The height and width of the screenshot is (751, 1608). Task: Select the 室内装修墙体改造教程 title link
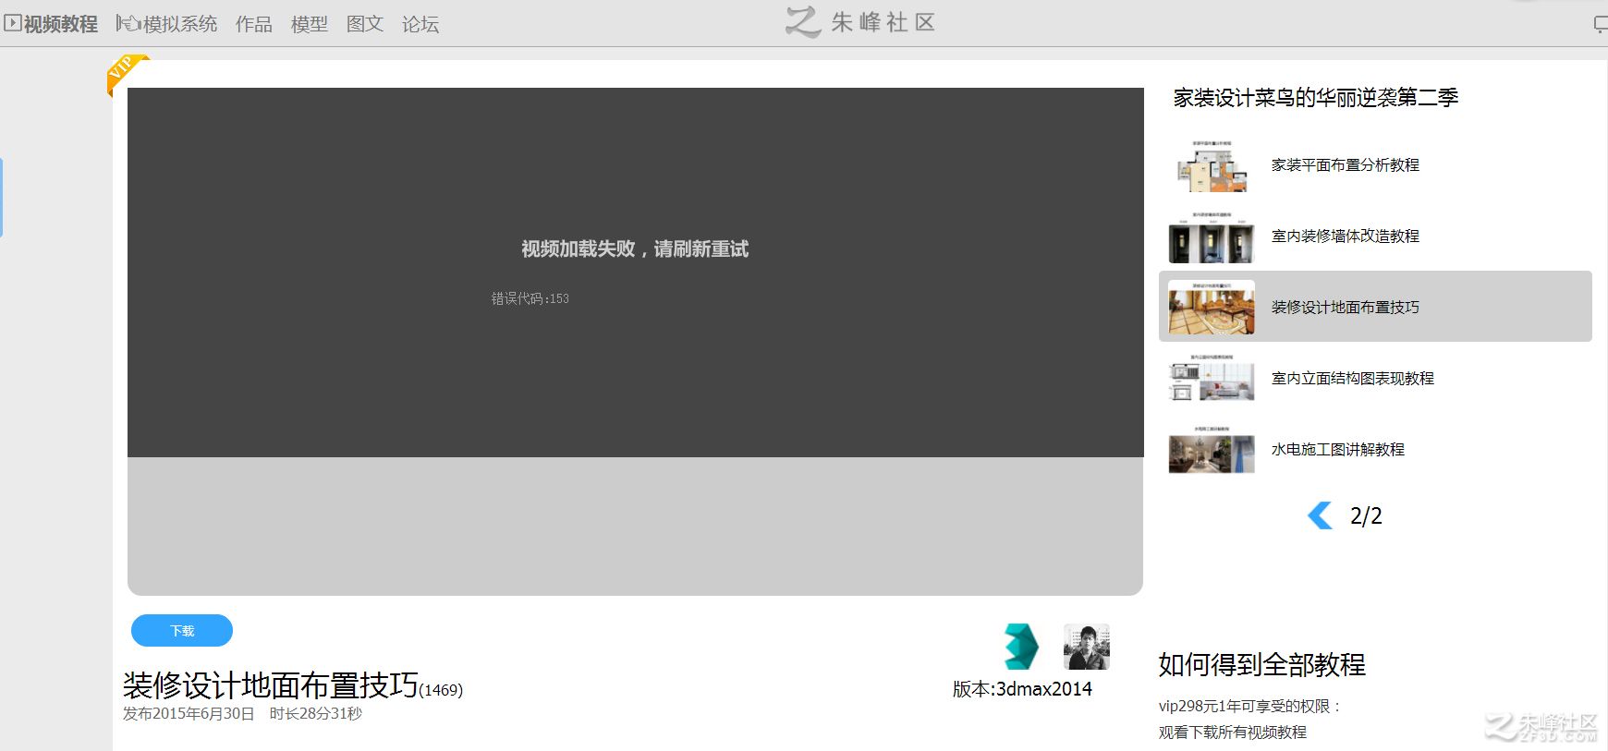1346,236
